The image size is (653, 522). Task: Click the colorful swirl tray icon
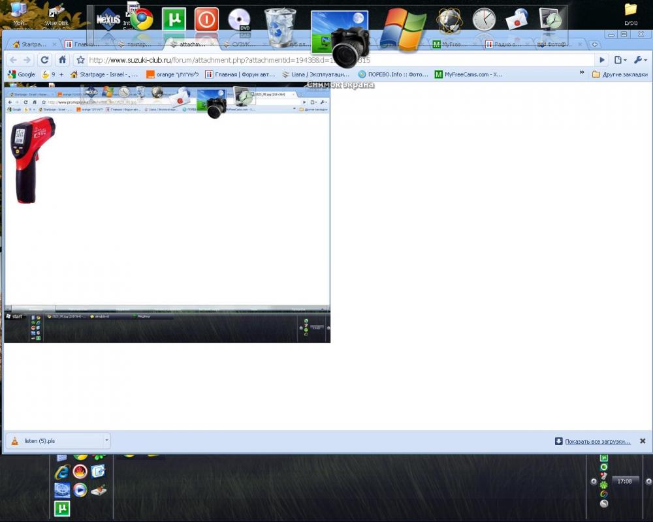604,494
